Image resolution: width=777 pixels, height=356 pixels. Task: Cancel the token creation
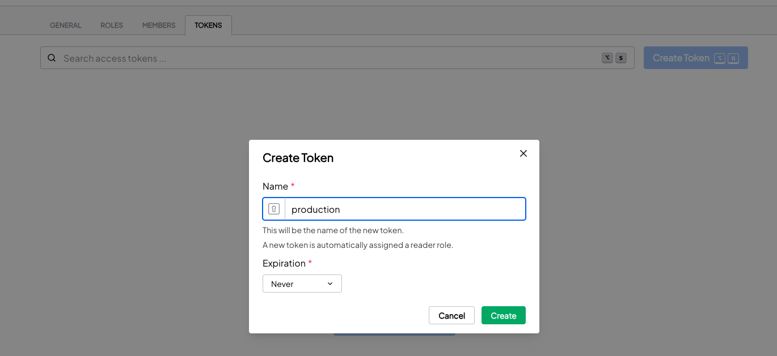[x=451, y=315]
